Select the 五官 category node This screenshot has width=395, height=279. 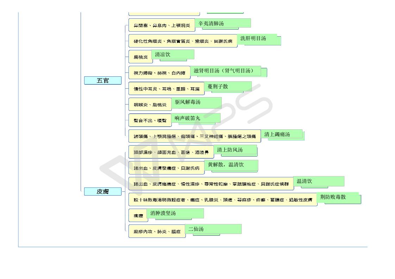click(x=103, y=81)
